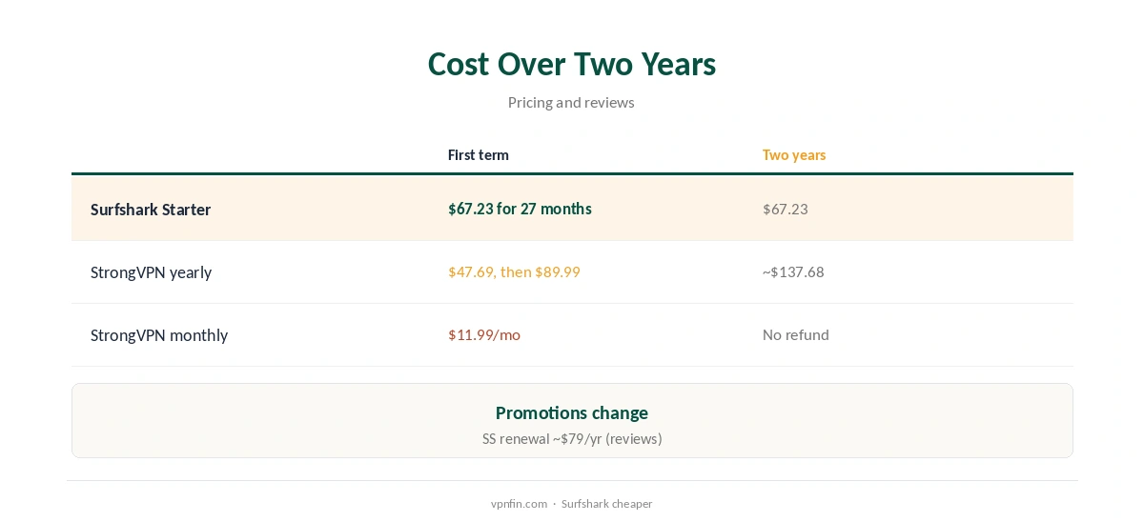
Task: Click '$67.23 for 27 months' cell
Action: [x=520, y=209]
